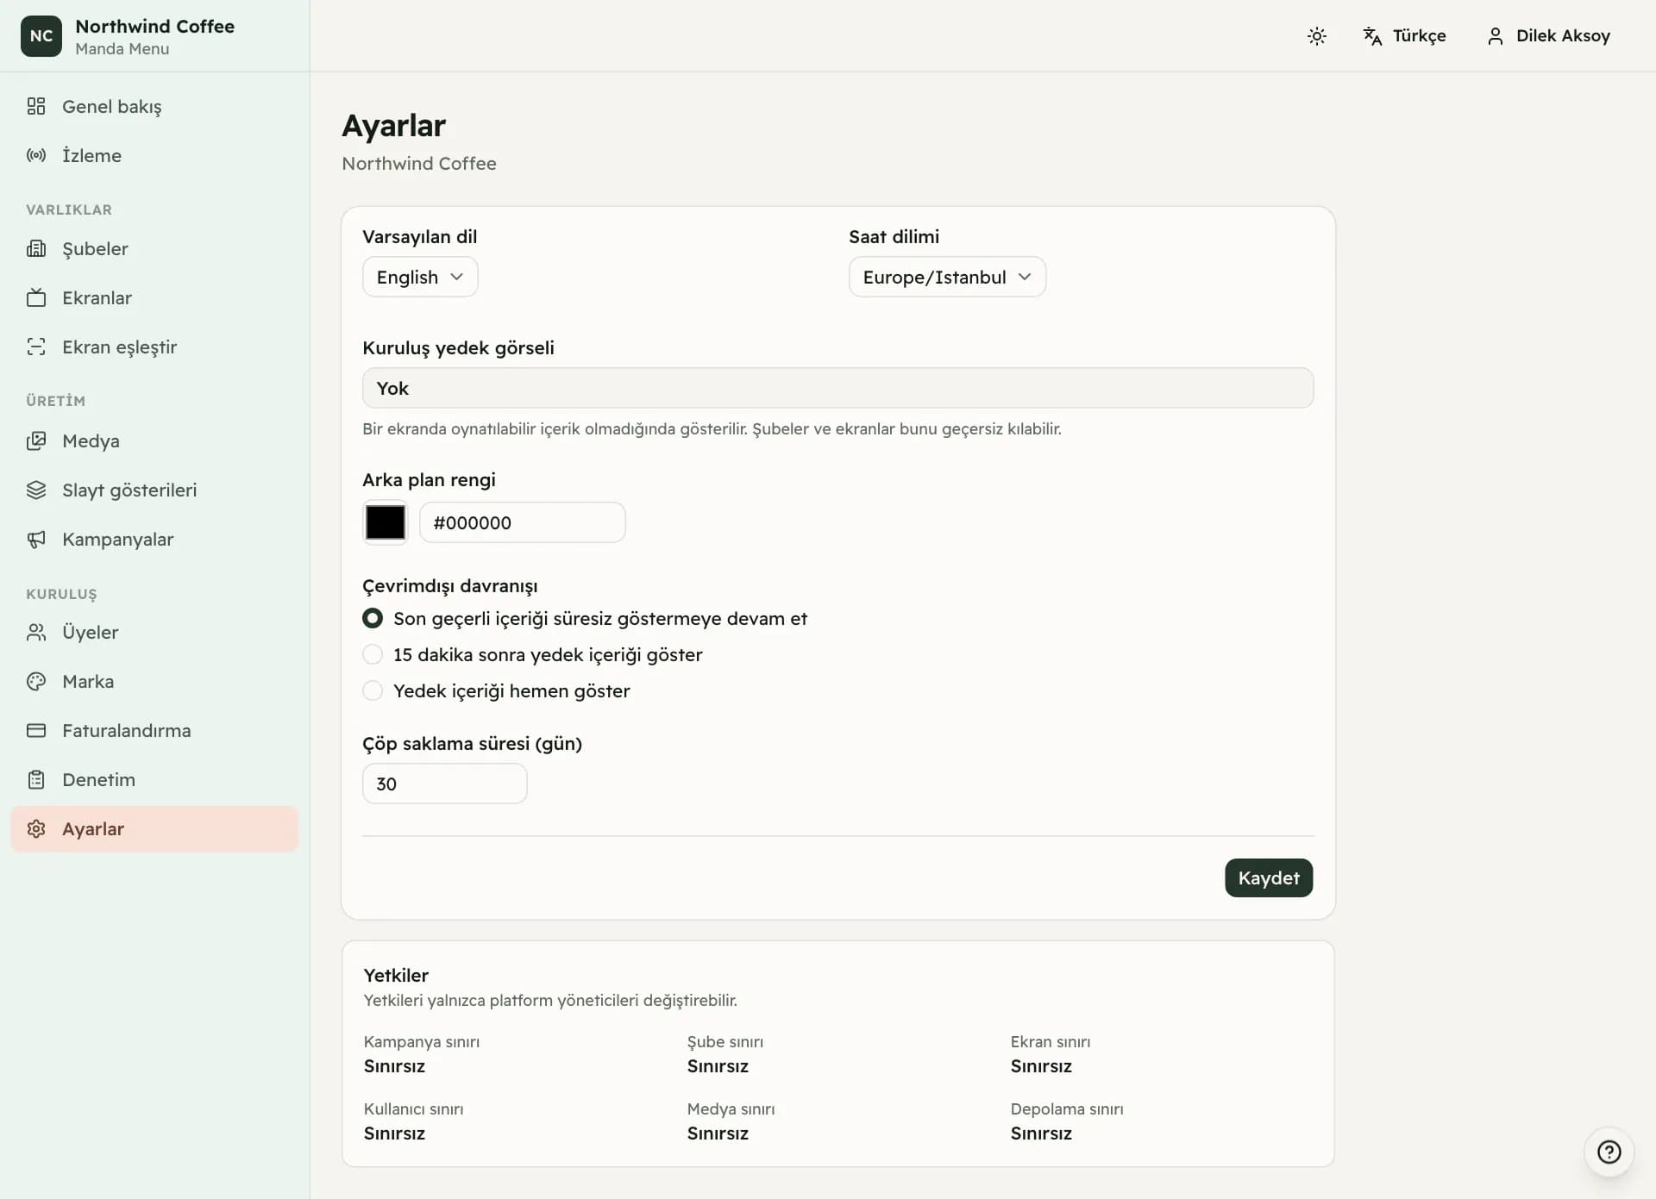
Task: Click the Slayt gösterileri layers icon
Action: point(35,490)
